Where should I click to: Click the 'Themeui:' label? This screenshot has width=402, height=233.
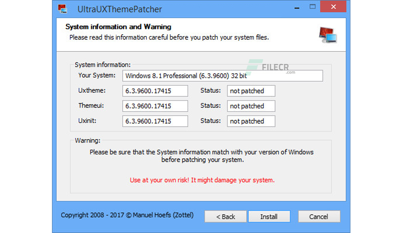[x=91, y=106]
